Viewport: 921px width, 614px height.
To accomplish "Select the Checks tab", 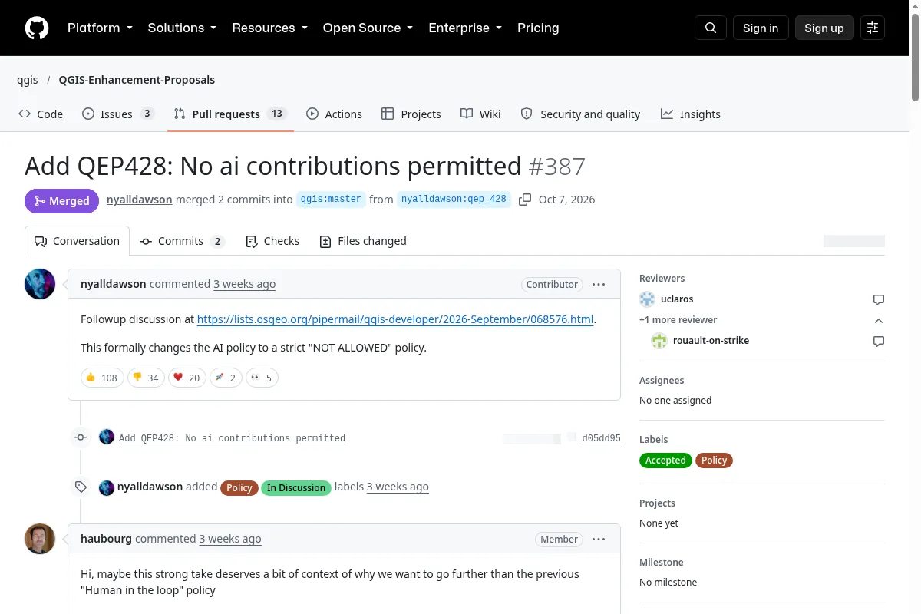I will click(x=272, y=241).
